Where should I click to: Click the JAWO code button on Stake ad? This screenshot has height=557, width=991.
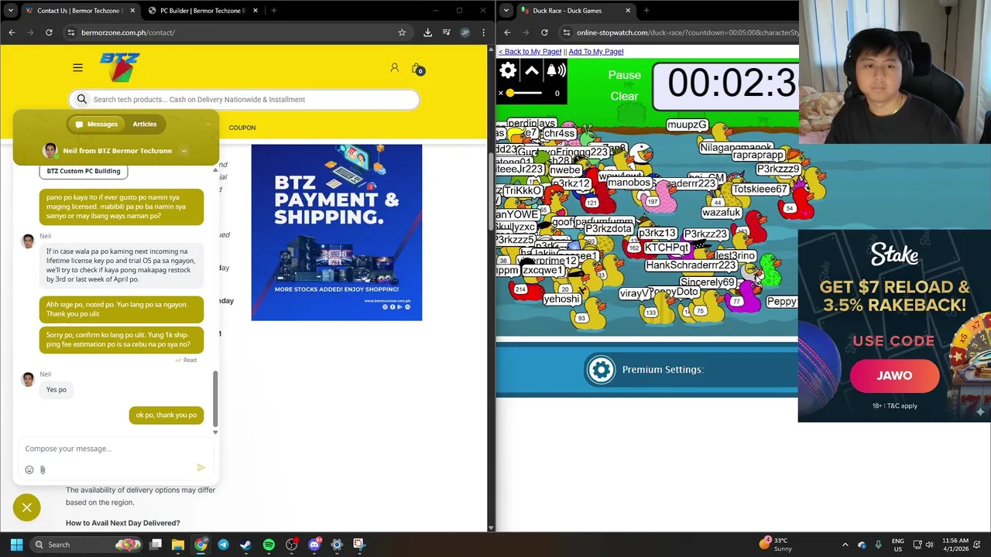[894, 375]
